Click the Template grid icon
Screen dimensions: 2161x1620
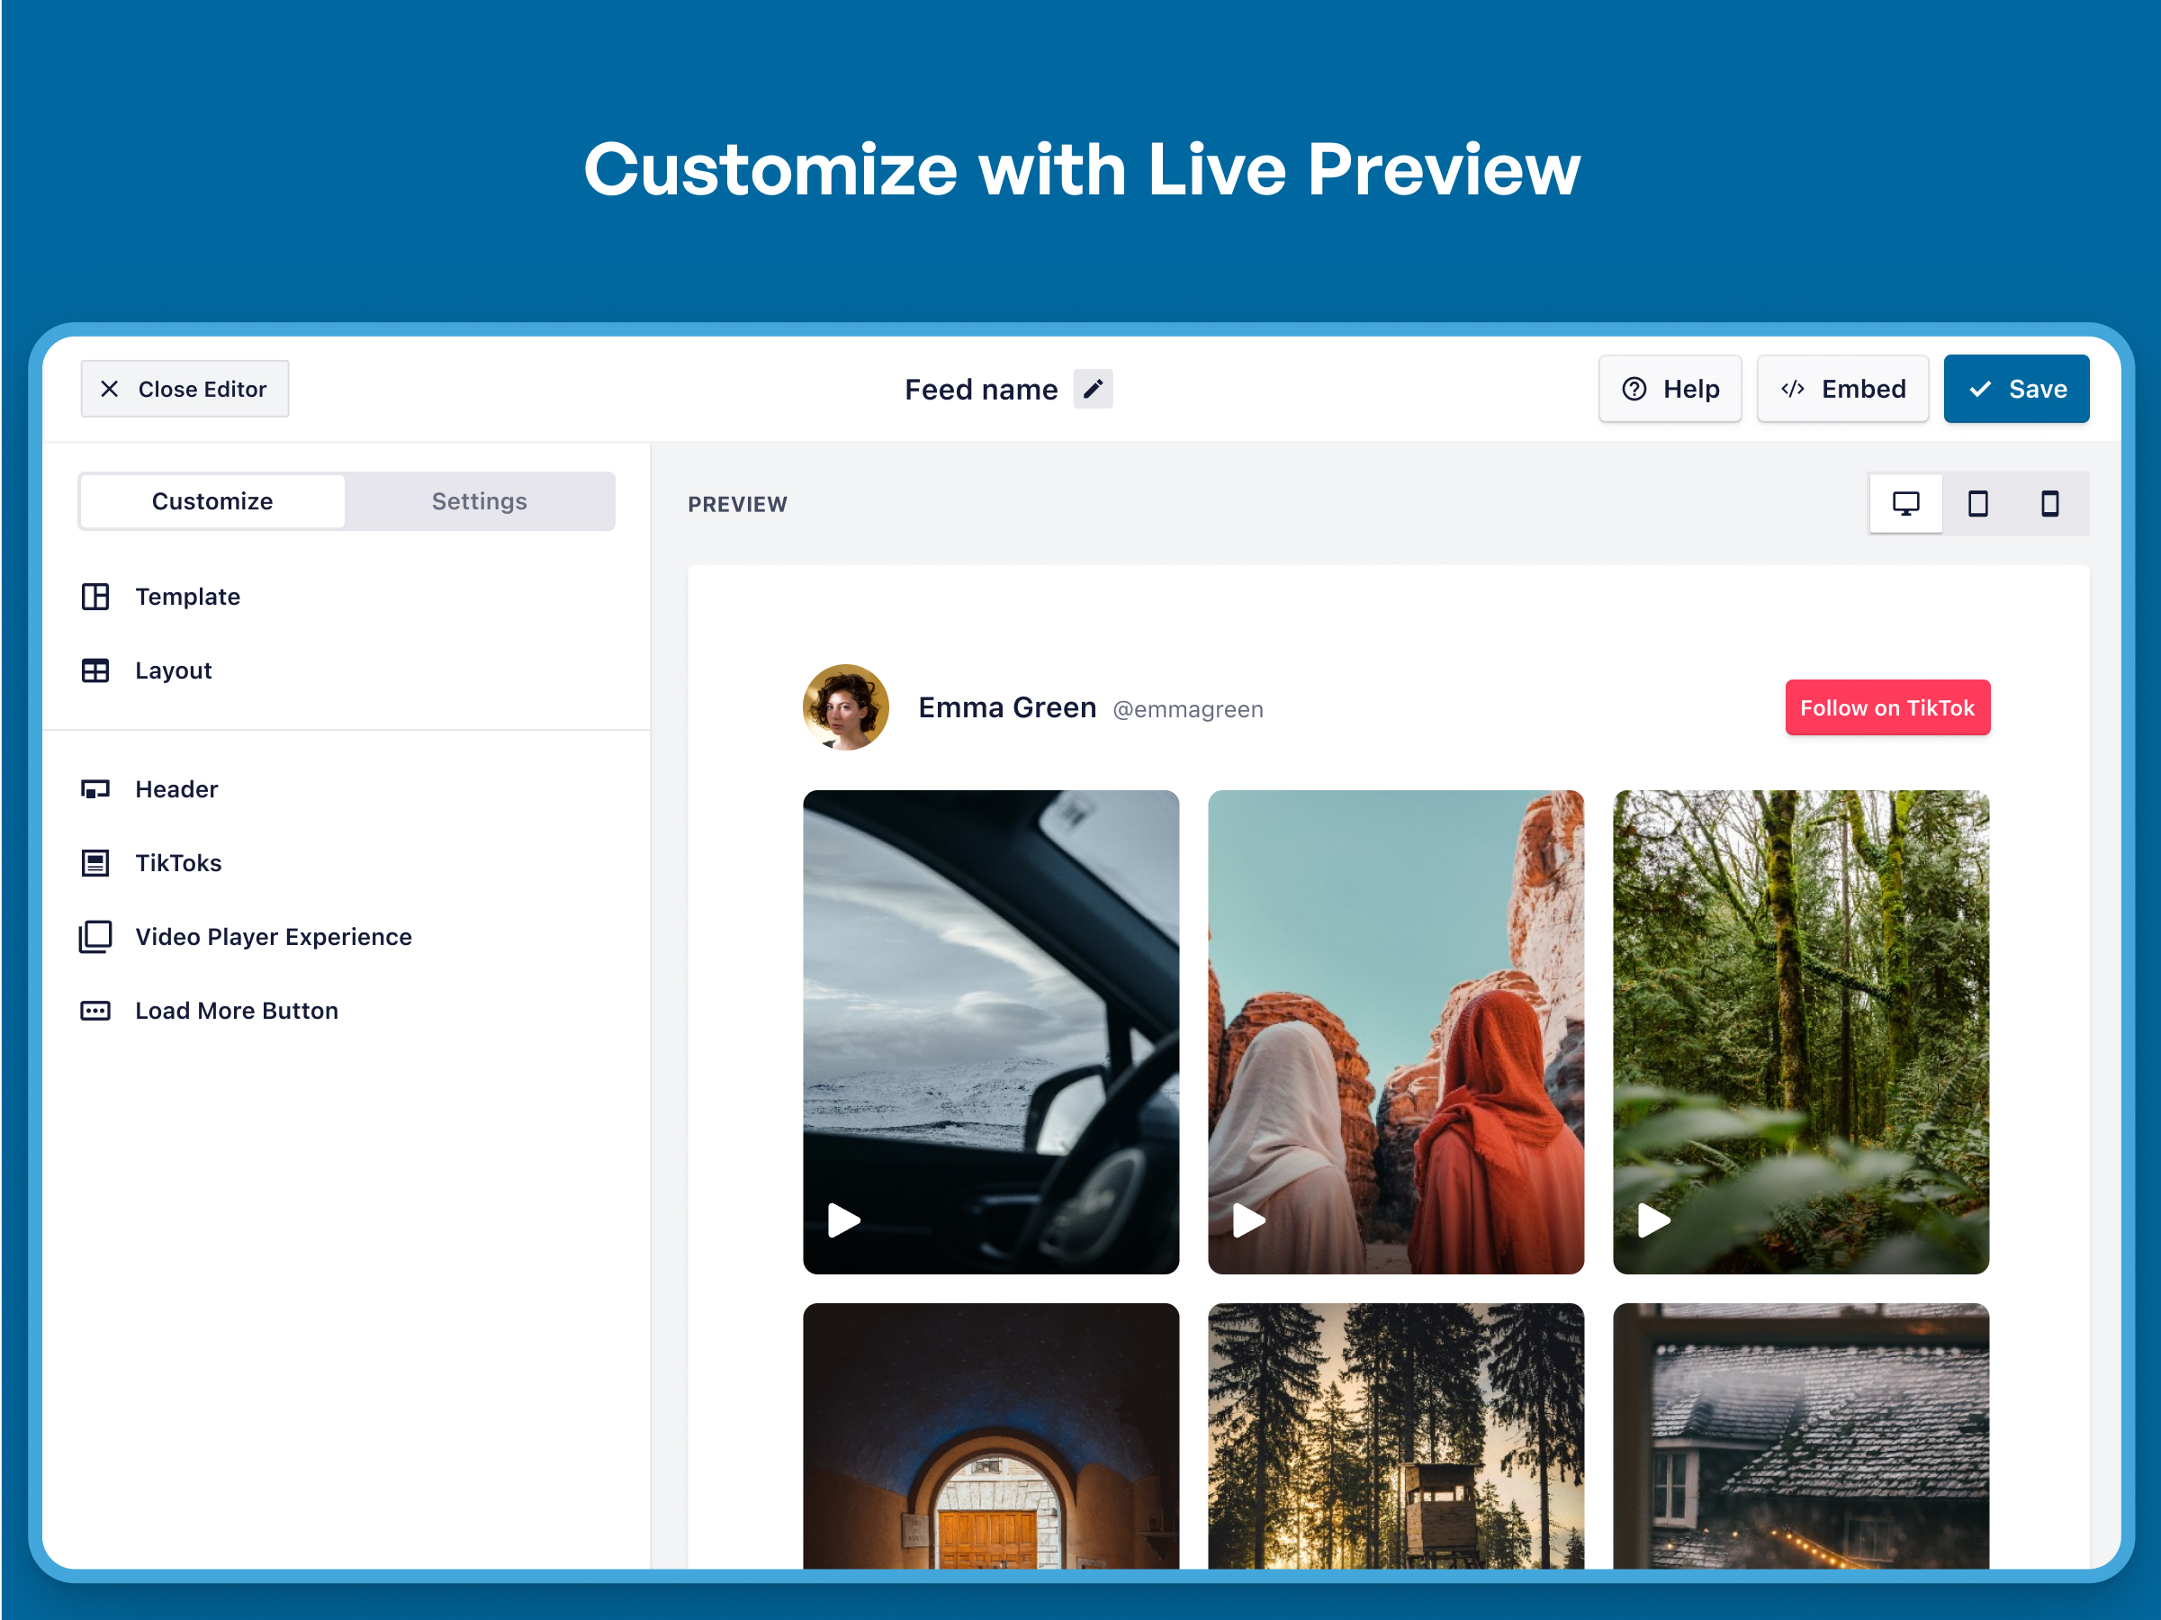pos(95,596)
